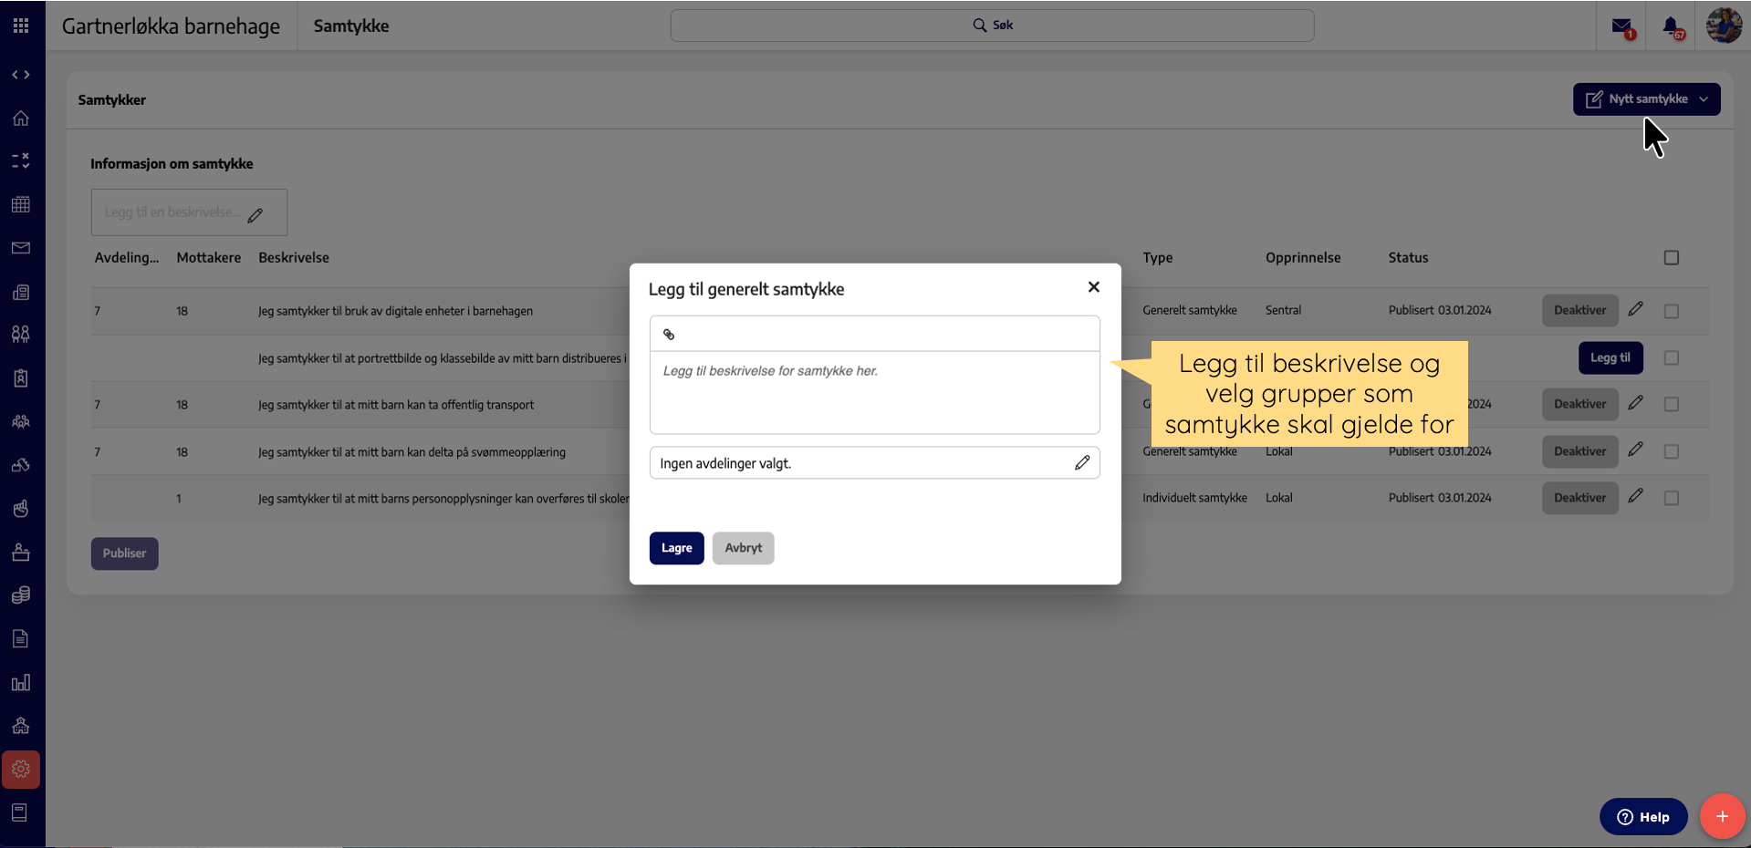Click the Lagre button
This screenshot has width=1751, height=848.
click(x=676, y=548)
